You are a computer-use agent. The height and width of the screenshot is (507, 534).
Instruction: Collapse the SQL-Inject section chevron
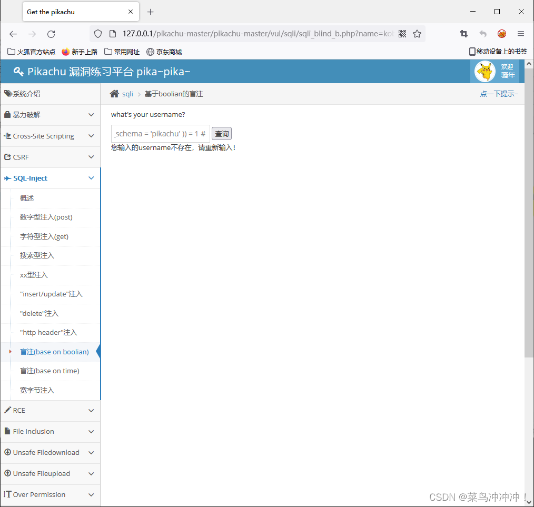click(x=91, y=178)
